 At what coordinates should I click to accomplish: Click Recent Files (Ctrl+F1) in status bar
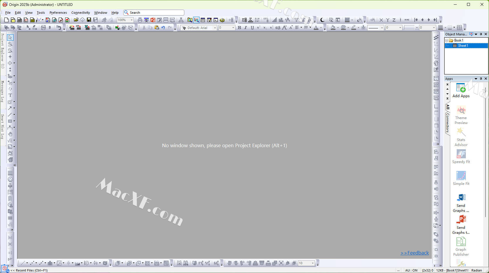click(x=29, y=270)
